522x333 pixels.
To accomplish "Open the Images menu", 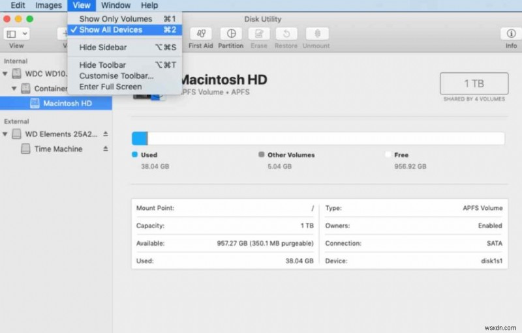I will [x=48, y=5].
